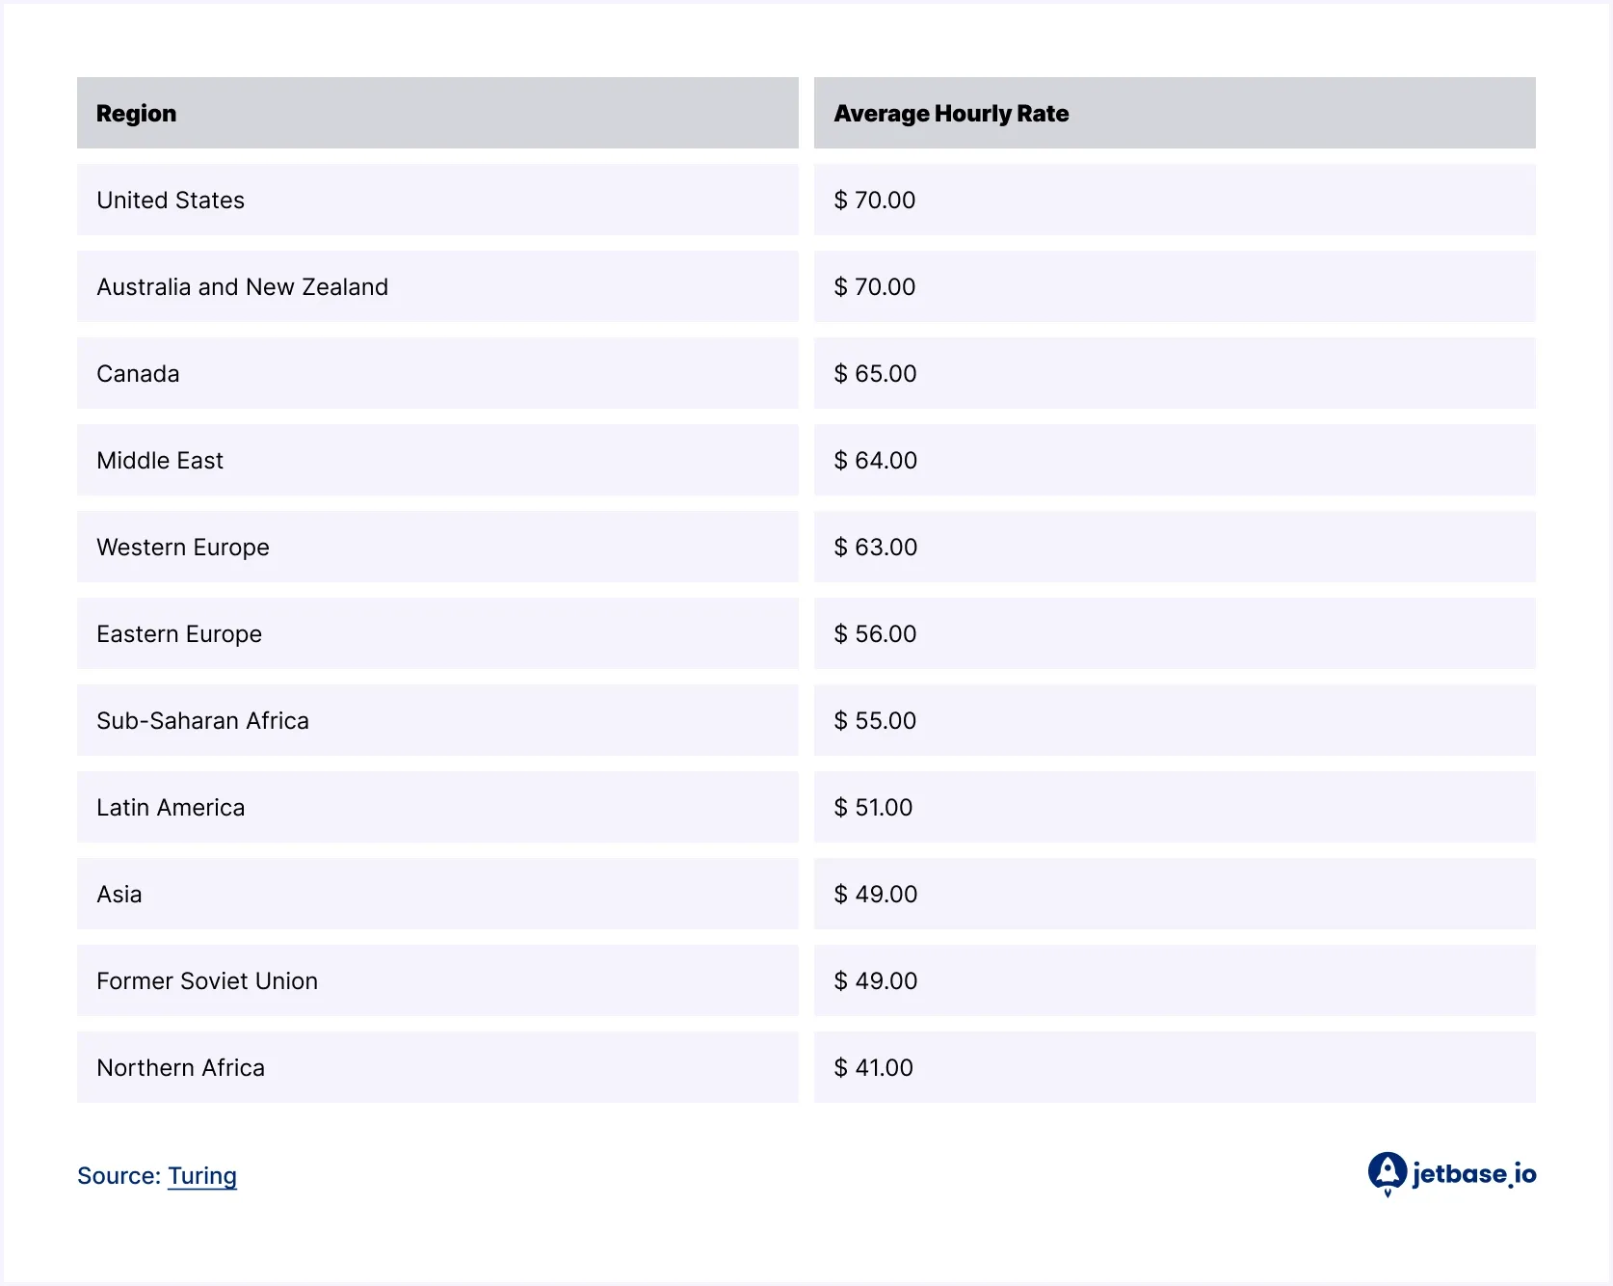Select the $ 64.00 hourly rate
Viewport: 1613px width, 1286px height.
875,461
